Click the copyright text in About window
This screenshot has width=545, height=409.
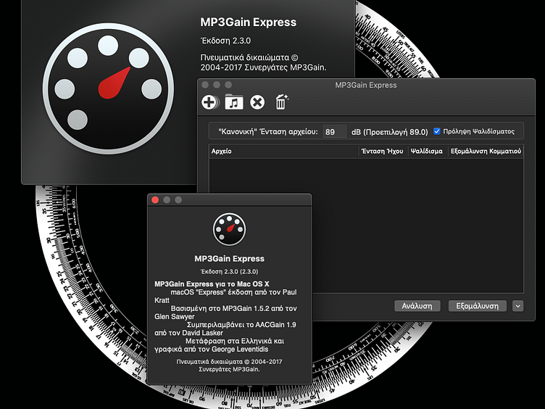[x=230, y=365]
